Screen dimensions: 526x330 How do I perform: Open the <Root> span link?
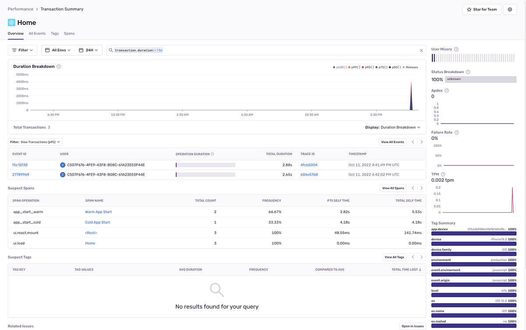coord(91,233)
